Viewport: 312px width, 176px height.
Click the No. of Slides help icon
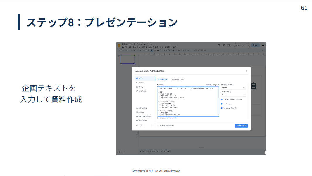tap(231, 92)
